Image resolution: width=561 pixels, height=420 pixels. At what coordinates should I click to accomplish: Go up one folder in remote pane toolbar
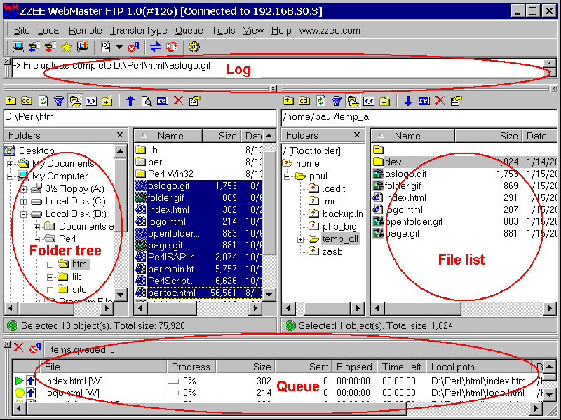pyautogui.click(x=288, y=101)
